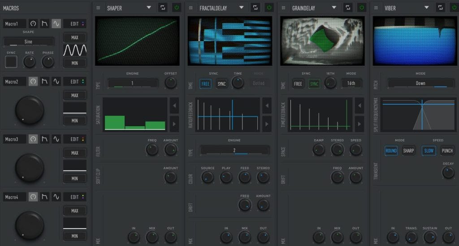Click the Edit button for Macro3
Screen dimensions: 459x246
click(x=74, y=139)
